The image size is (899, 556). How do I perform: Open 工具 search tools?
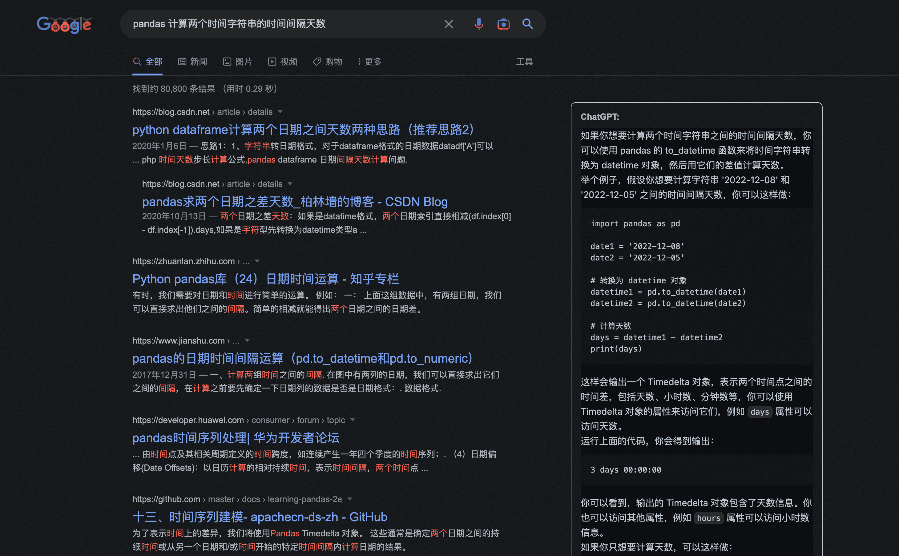pyautogui.click(x=524, y=61)
